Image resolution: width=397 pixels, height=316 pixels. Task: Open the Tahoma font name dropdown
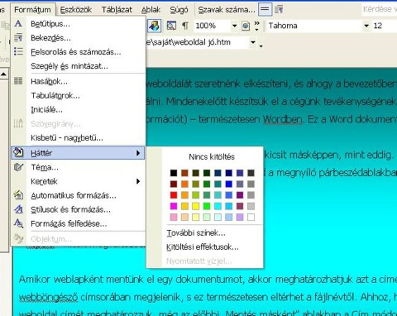tap(366, 26)
